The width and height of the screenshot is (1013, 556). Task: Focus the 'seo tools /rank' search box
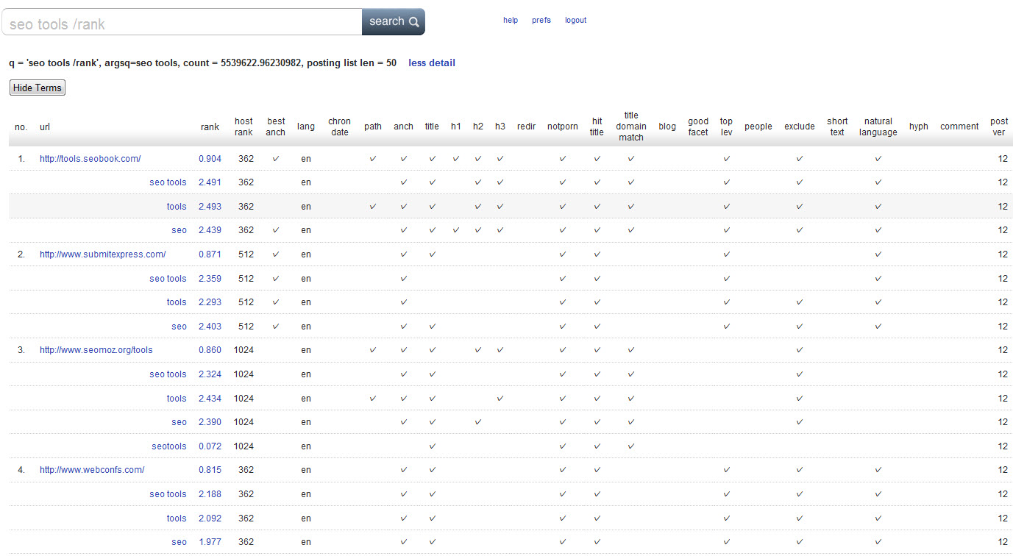182,22
